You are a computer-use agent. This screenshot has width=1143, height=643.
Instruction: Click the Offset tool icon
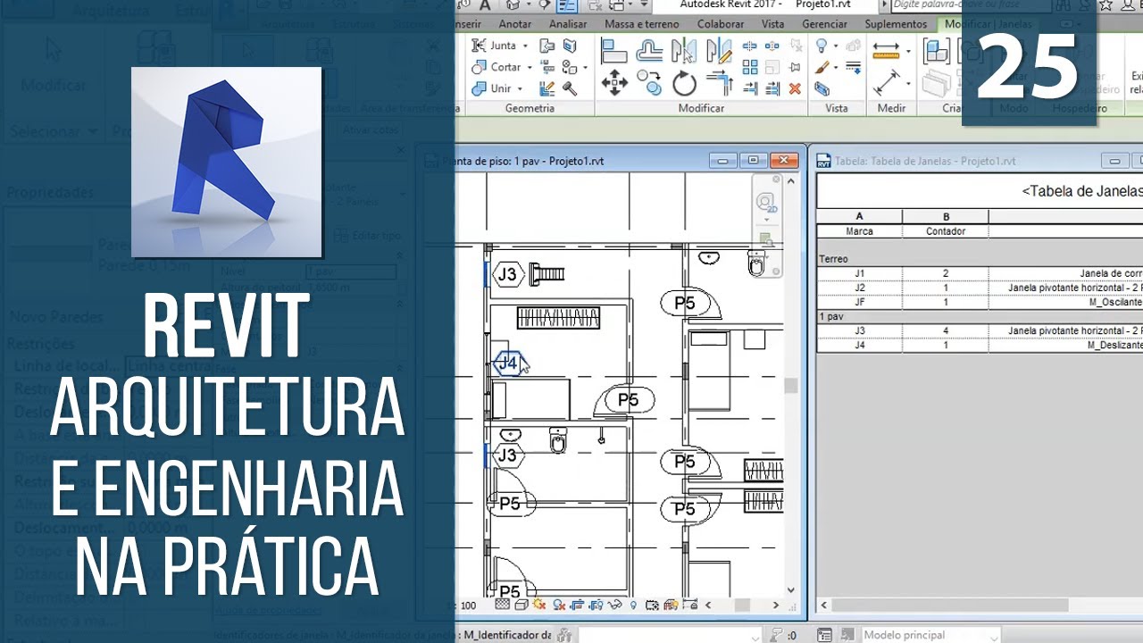click(x=649, y=51)
